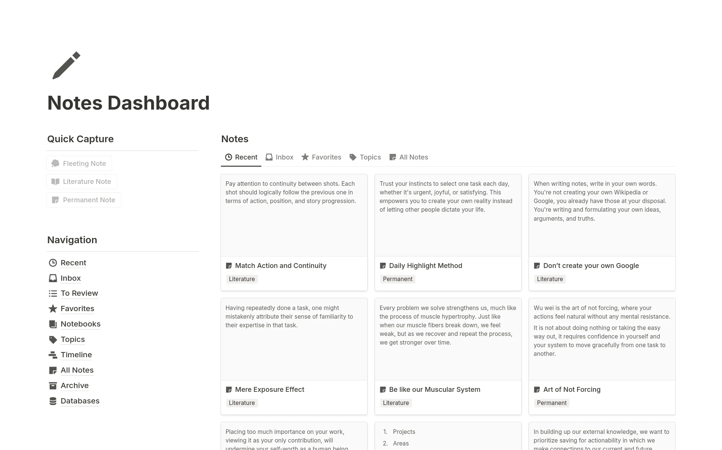Switch to the Topics tab

pos(370,157)
